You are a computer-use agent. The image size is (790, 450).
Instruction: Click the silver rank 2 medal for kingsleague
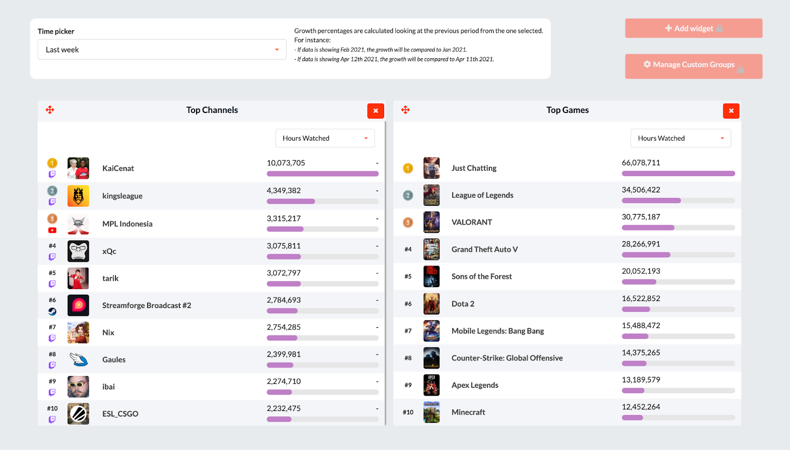[52, 190]
